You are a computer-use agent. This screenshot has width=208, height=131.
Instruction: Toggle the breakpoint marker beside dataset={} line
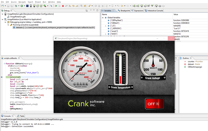point(2,77)
